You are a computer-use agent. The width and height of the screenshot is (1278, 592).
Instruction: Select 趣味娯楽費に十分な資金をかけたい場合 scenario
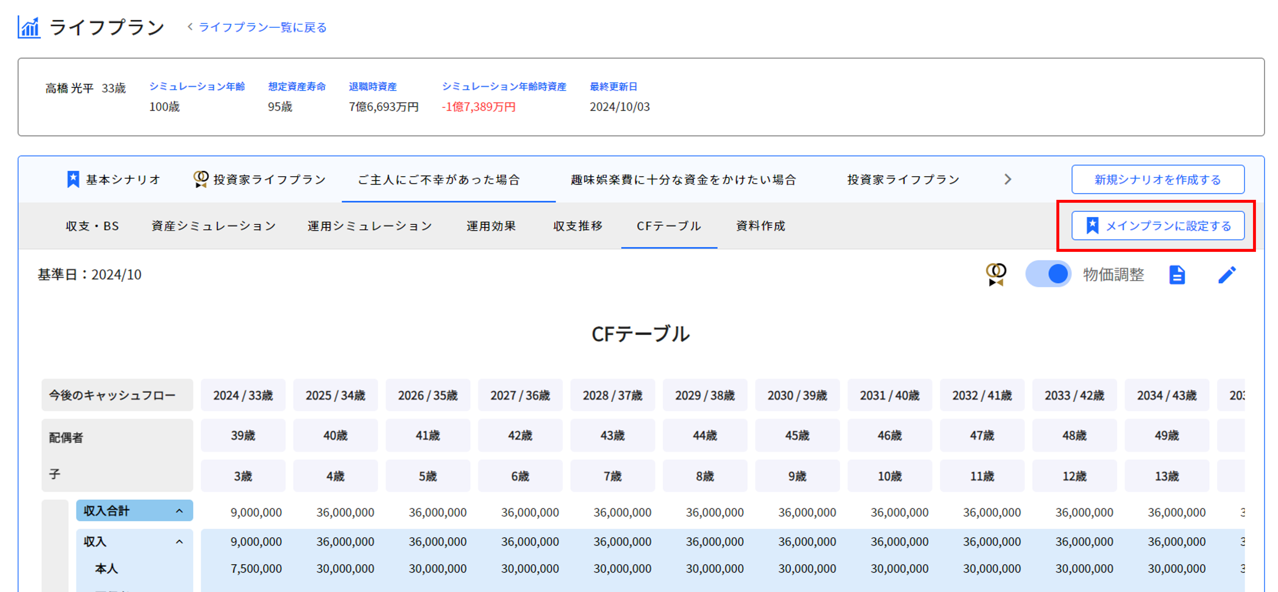point(683,180)
